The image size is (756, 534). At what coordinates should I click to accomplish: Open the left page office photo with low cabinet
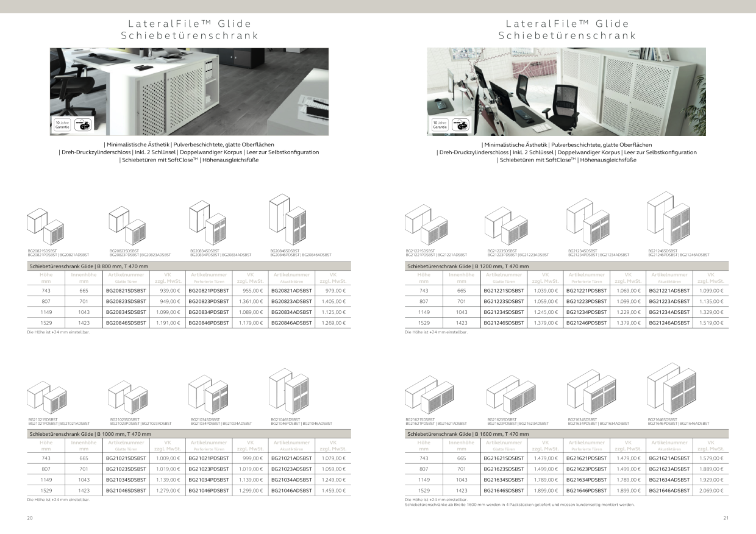[189, 91]
